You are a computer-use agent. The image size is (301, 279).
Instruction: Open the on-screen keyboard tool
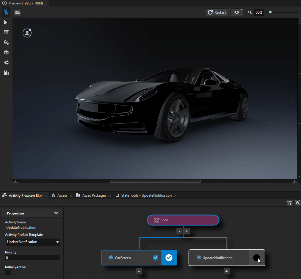(17, 12)
